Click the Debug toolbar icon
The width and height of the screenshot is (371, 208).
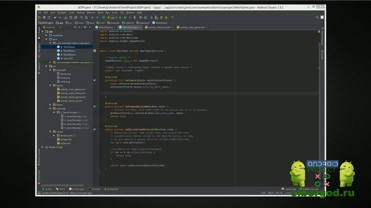click(x=125, y=17)
